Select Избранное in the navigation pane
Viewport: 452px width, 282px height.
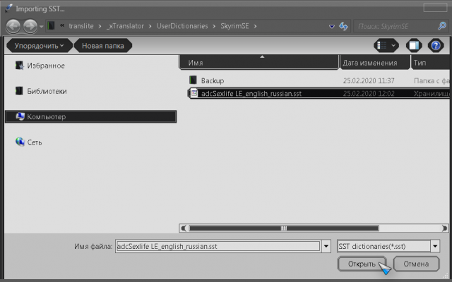45,66
